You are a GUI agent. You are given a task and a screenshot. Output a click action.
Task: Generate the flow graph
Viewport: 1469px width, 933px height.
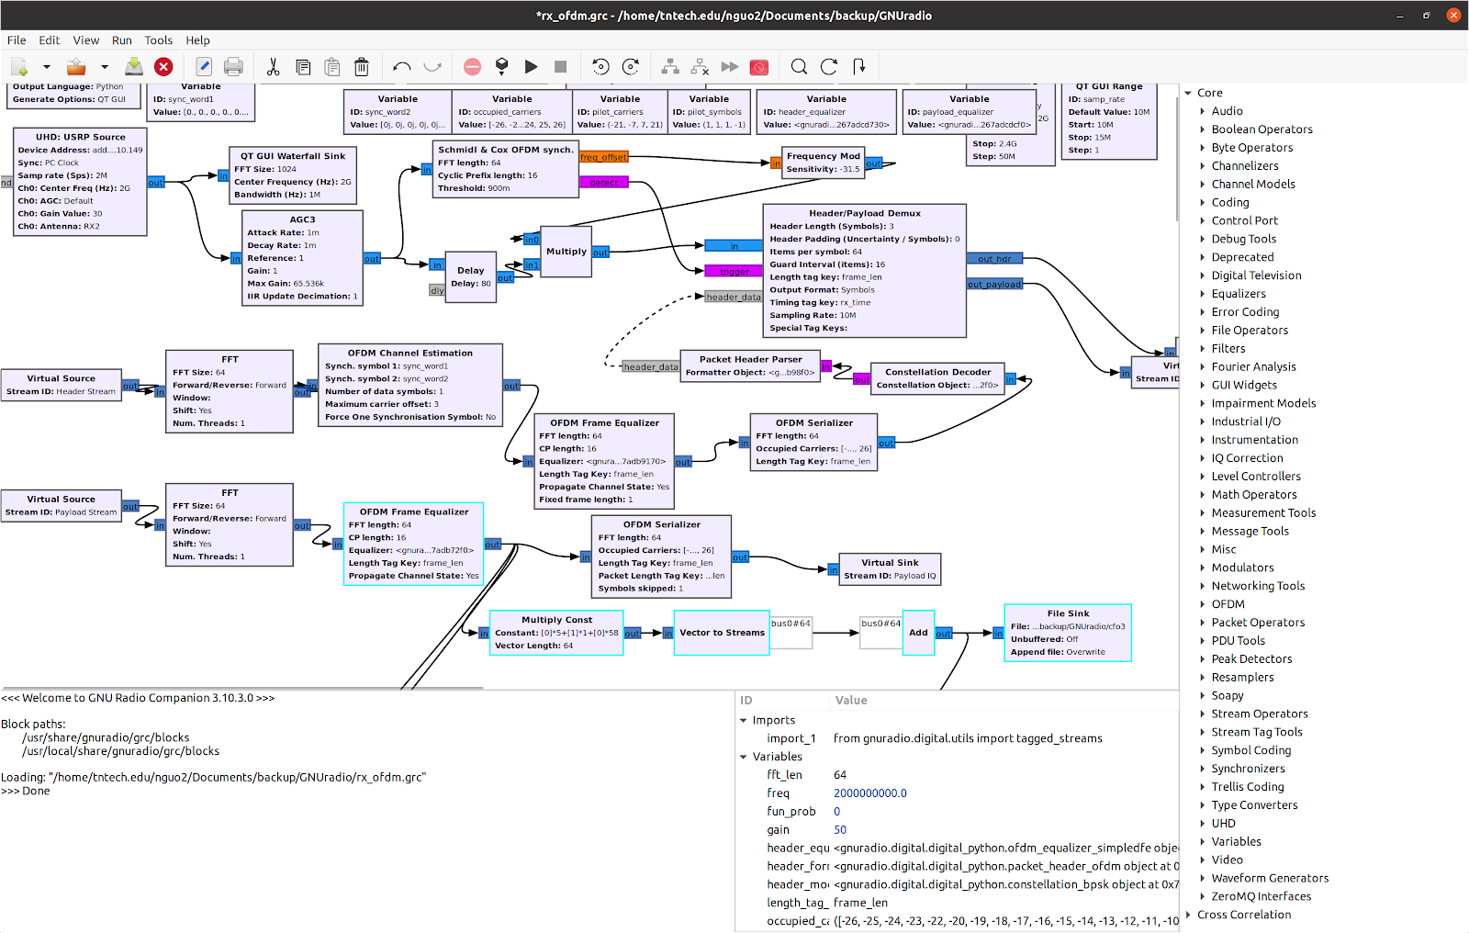coord(501,66)
